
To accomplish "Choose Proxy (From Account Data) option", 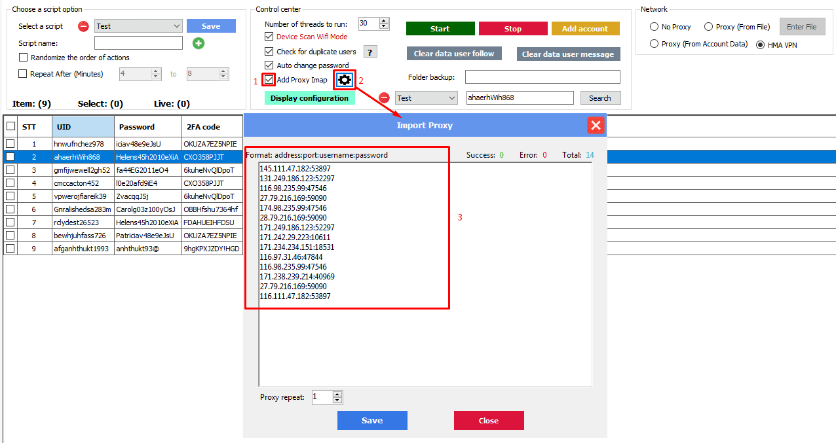I will tap(654, 44).
